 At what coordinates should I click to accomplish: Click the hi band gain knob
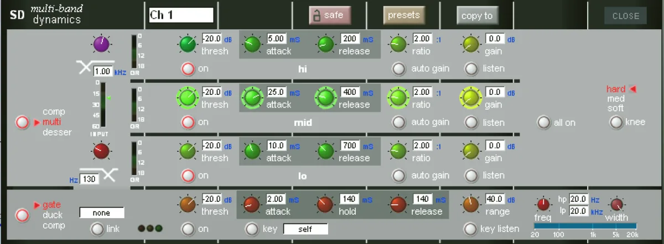tap(471, 44)
